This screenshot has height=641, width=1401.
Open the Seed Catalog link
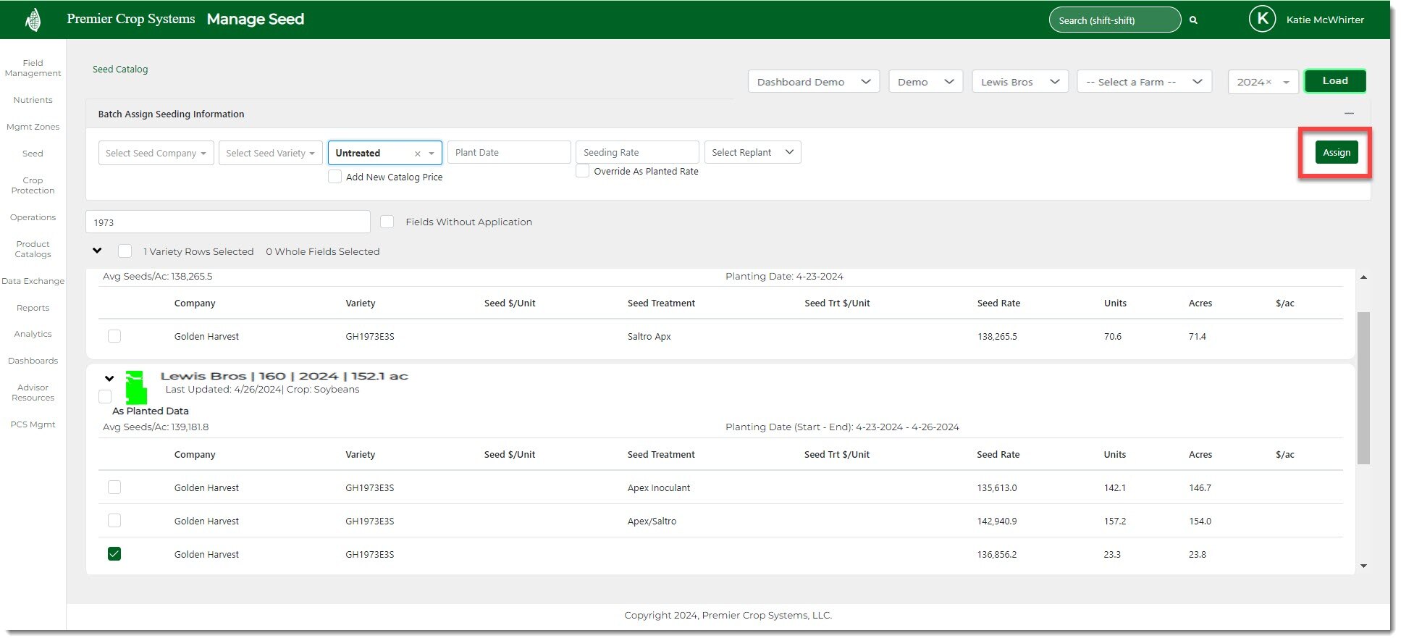point(120,70)
